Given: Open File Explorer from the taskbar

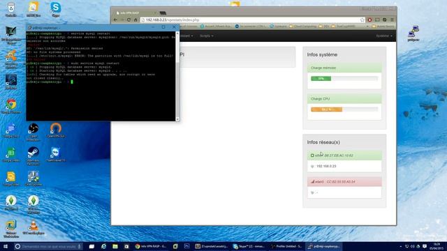Looking at the screenshot, I should pyautogui.click(x=115, y=246).
